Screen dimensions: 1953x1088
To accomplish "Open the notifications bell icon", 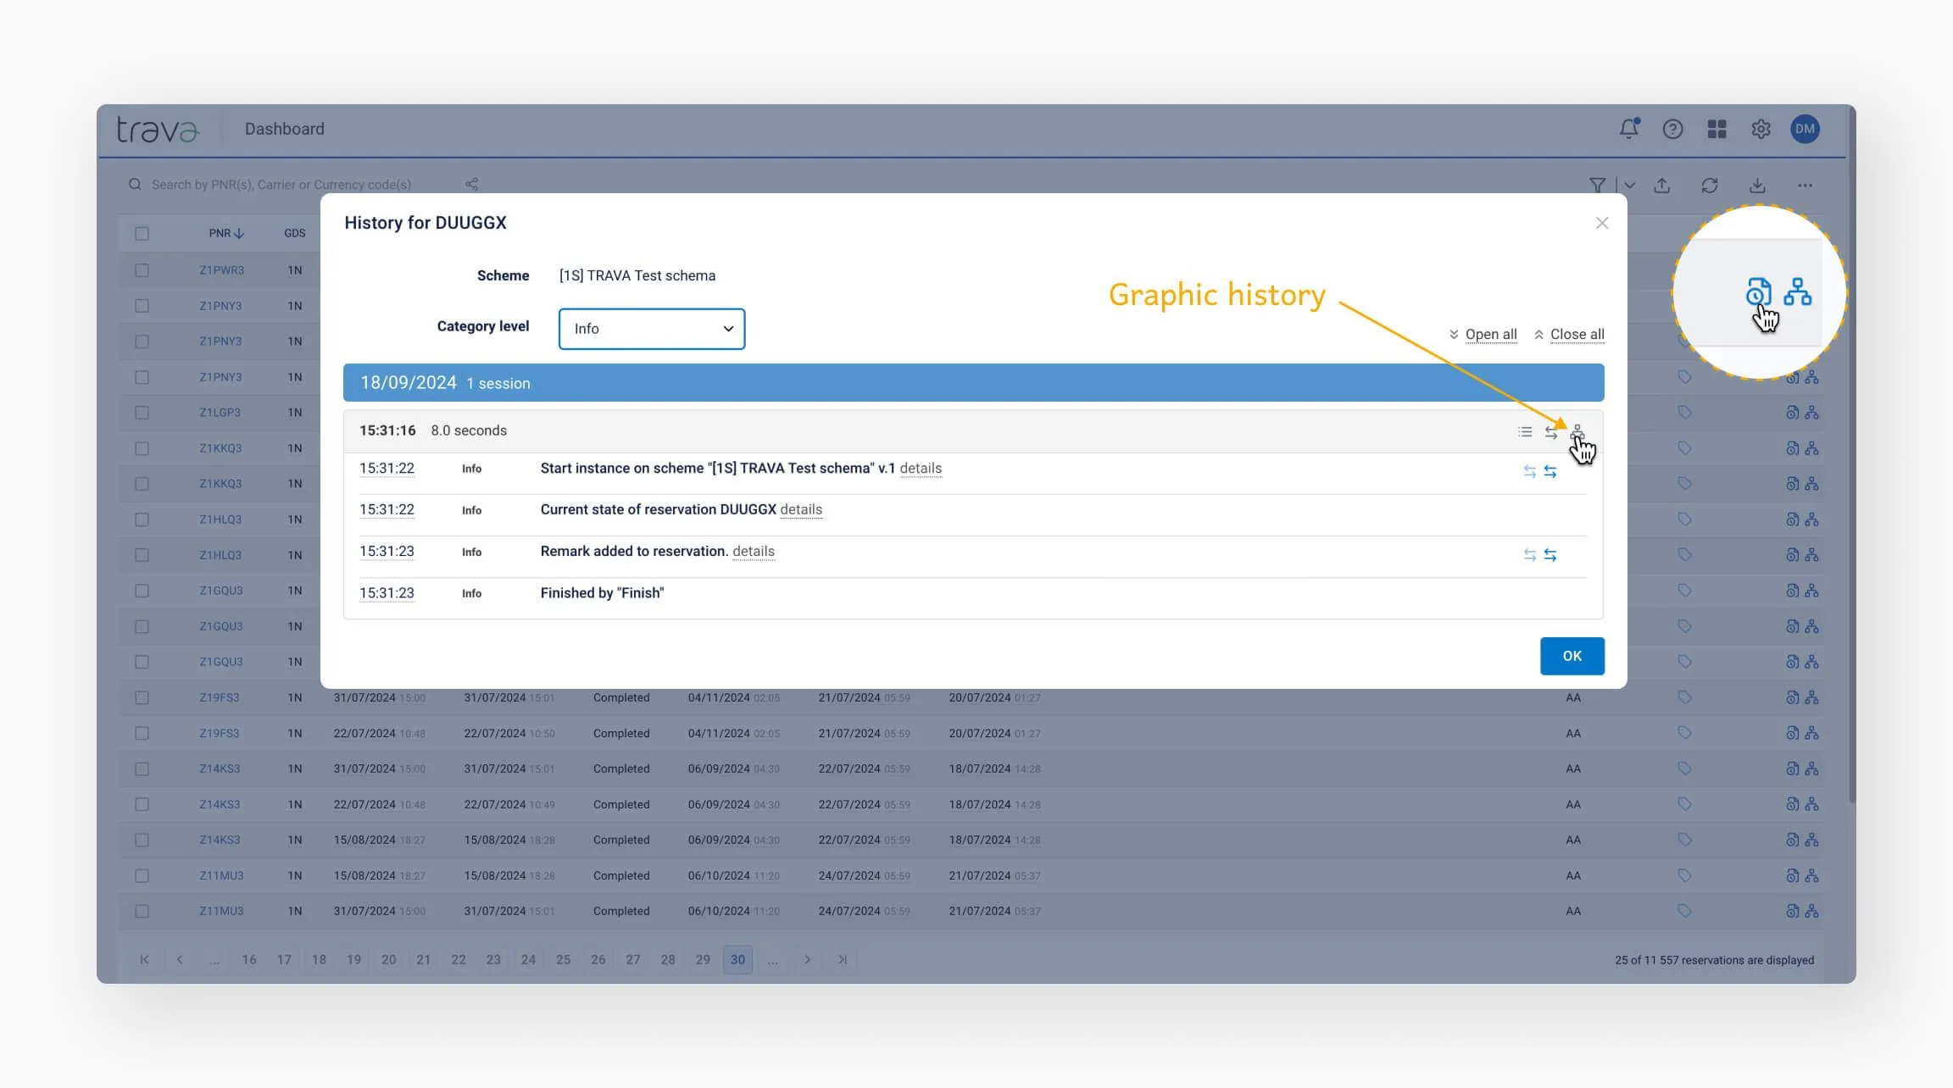I will click(1628, 129).
